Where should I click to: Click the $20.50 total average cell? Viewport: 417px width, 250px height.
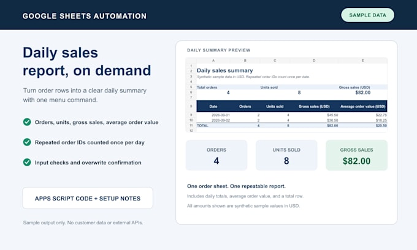click(381, 125)
